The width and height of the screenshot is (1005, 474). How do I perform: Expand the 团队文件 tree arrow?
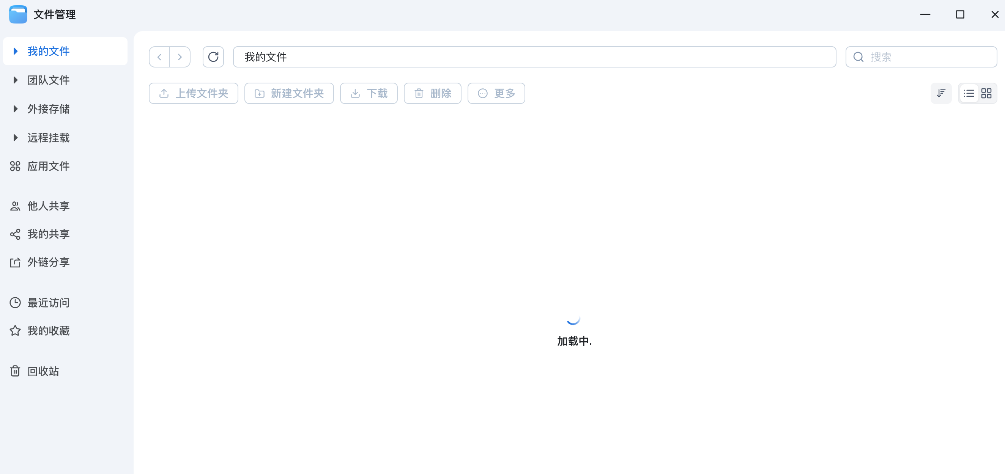point(15,80)
